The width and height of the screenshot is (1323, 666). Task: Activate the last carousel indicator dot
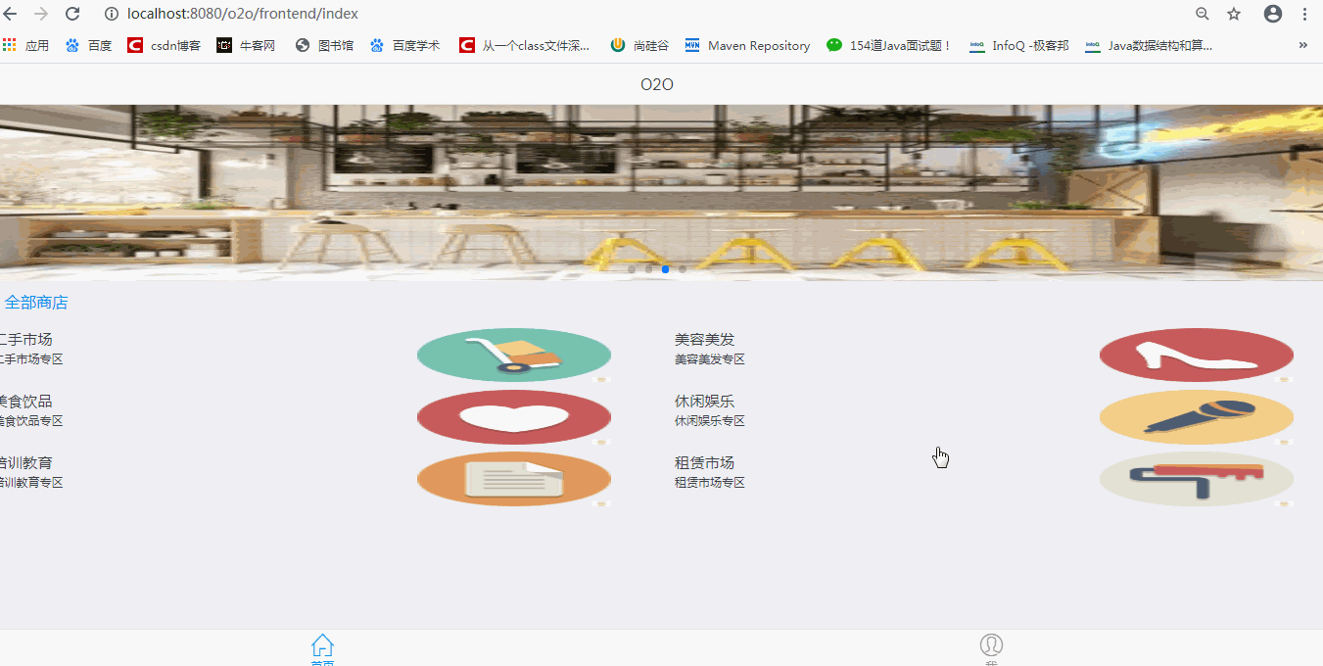click(682, 268)
